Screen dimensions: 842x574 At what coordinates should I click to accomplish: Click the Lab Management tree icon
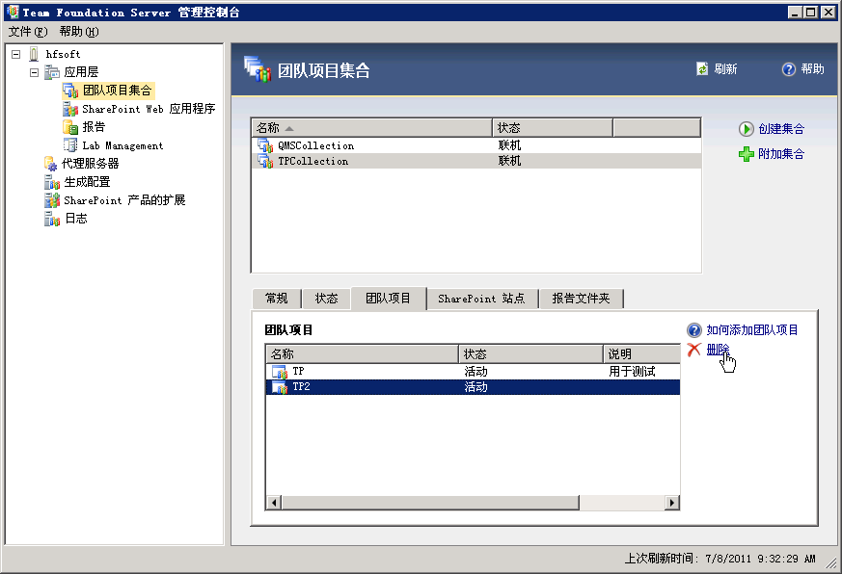click(x=70, y=145)
